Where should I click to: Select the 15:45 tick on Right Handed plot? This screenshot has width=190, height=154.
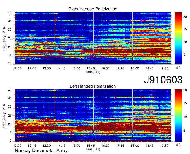(x=91, y=68)
